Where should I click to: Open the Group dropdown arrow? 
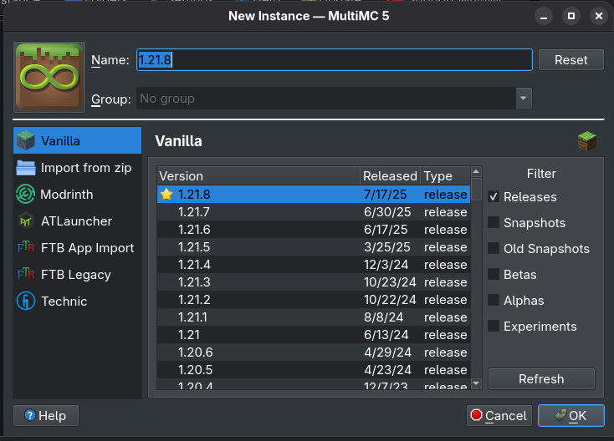click(523, 99)
